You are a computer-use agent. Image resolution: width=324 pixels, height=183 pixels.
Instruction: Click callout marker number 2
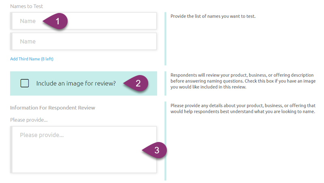[138, 84]
